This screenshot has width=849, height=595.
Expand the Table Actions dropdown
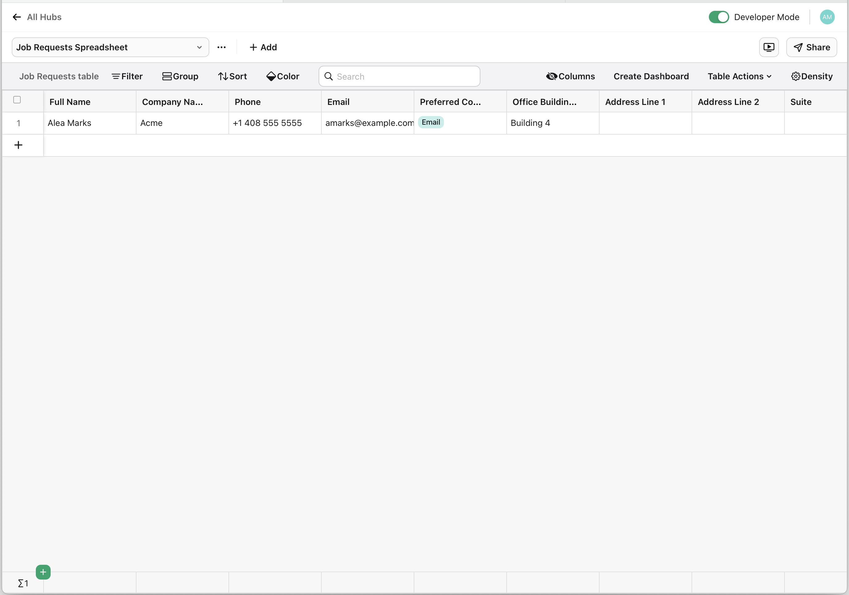coord(739,76)
